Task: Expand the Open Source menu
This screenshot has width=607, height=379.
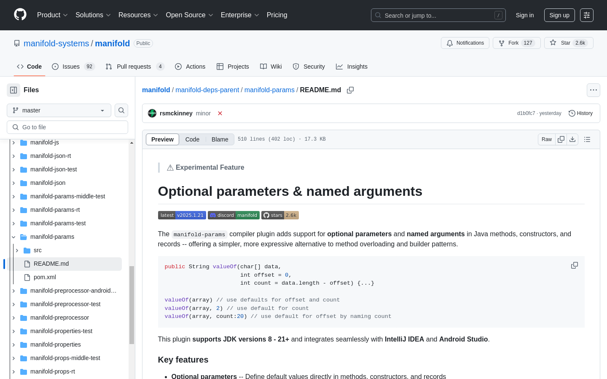Action: click(x=190, y=15)
